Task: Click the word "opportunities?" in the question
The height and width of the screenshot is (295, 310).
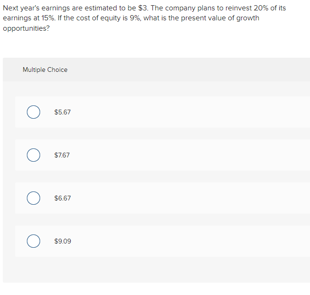Action: pyautogui.click(x=25, y=28)
